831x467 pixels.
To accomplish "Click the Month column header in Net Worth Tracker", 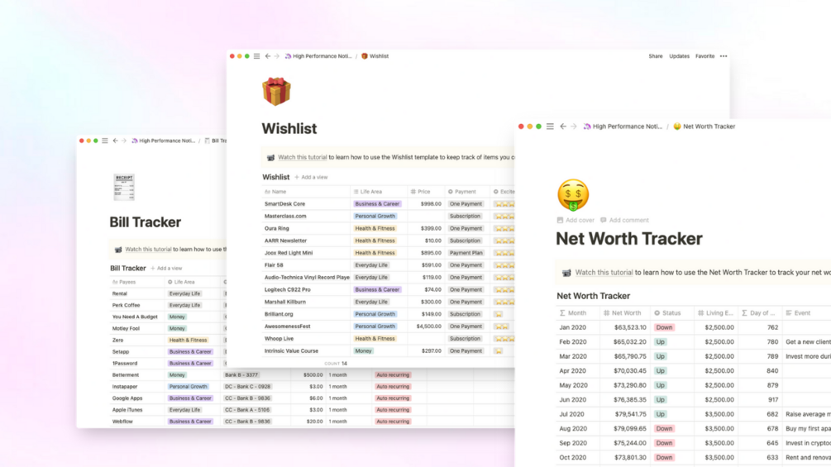I will click(x=578, y=313).
